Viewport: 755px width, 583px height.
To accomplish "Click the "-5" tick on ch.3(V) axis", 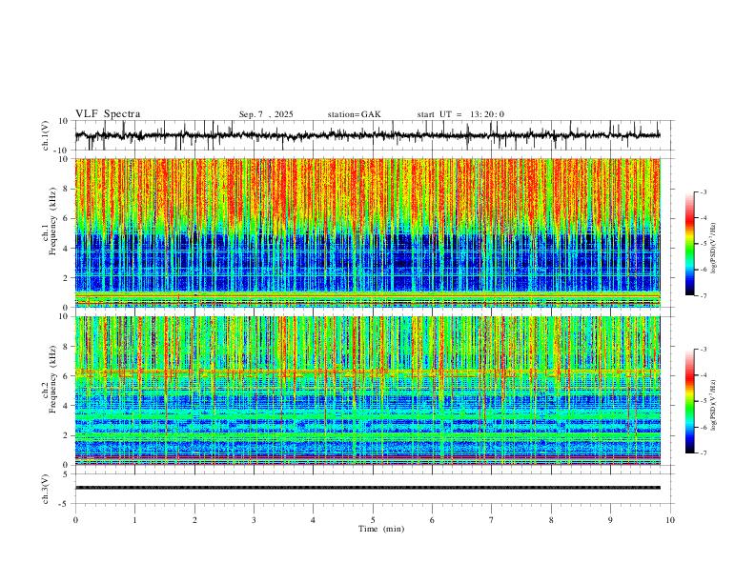I will [65, 504].
